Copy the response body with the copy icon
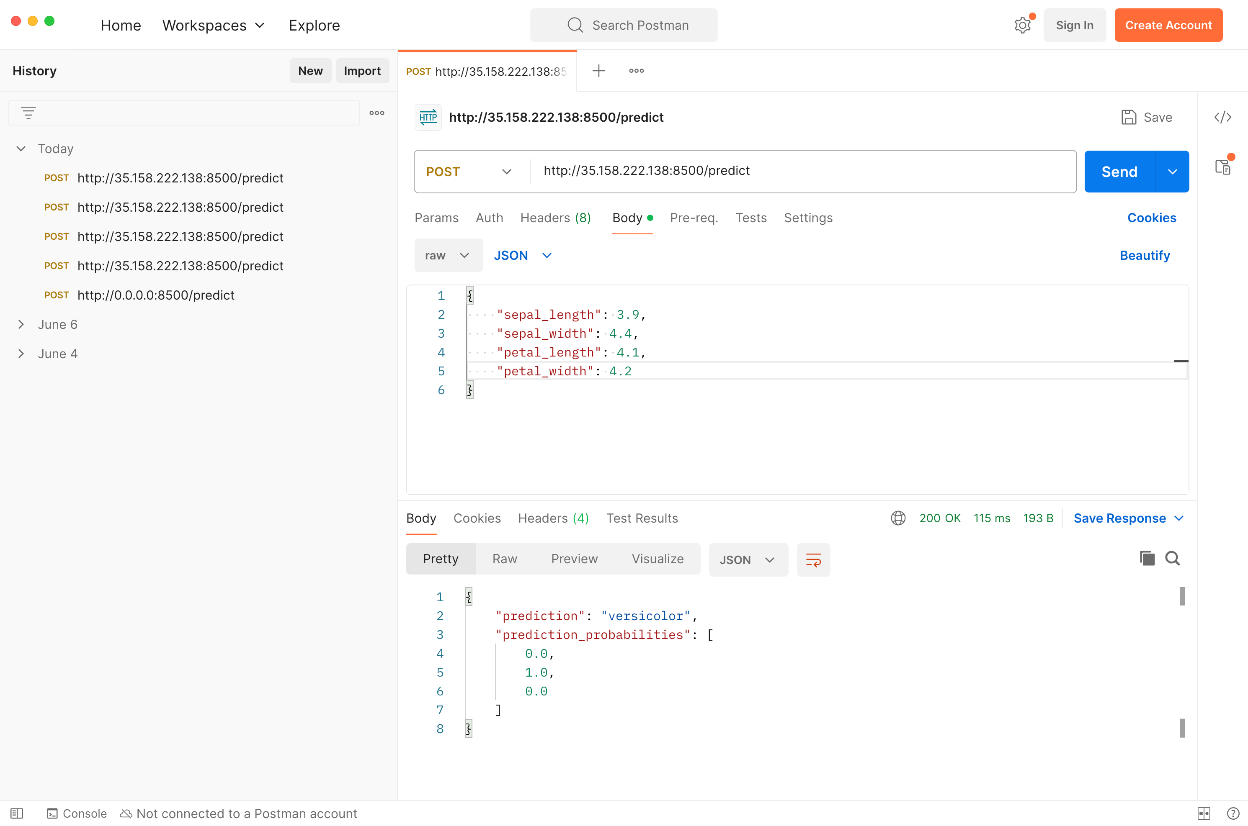Viewport: 1248px width, 826px height. coord(1147,558)
